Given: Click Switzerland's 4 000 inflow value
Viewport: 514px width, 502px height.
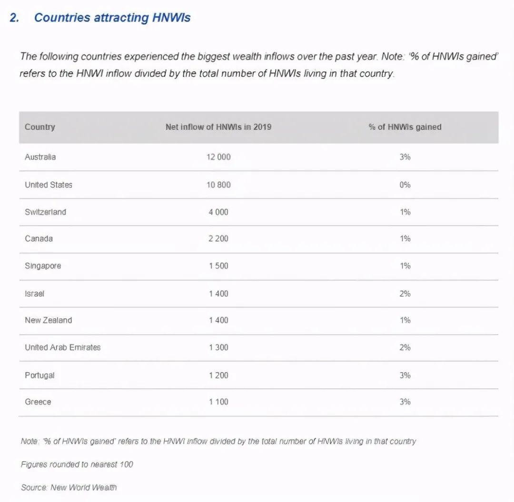Looking at the screenshot, I should 218,212.
